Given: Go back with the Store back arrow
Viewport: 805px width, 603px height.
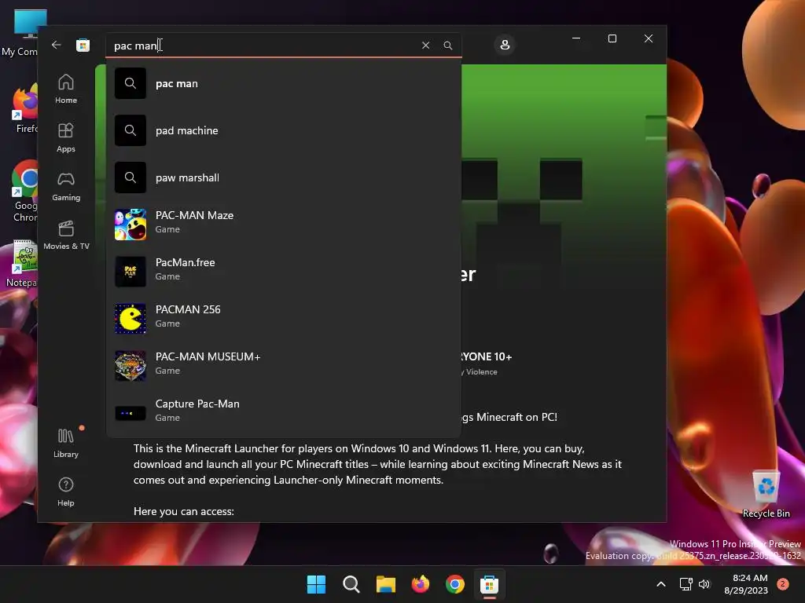Looking at the screenshot, I should tap(57, 45).
